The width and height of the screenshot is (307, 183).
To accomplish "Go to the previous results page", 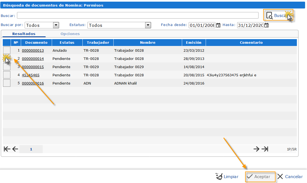I will pyautogui.click(x=15, y=149).
